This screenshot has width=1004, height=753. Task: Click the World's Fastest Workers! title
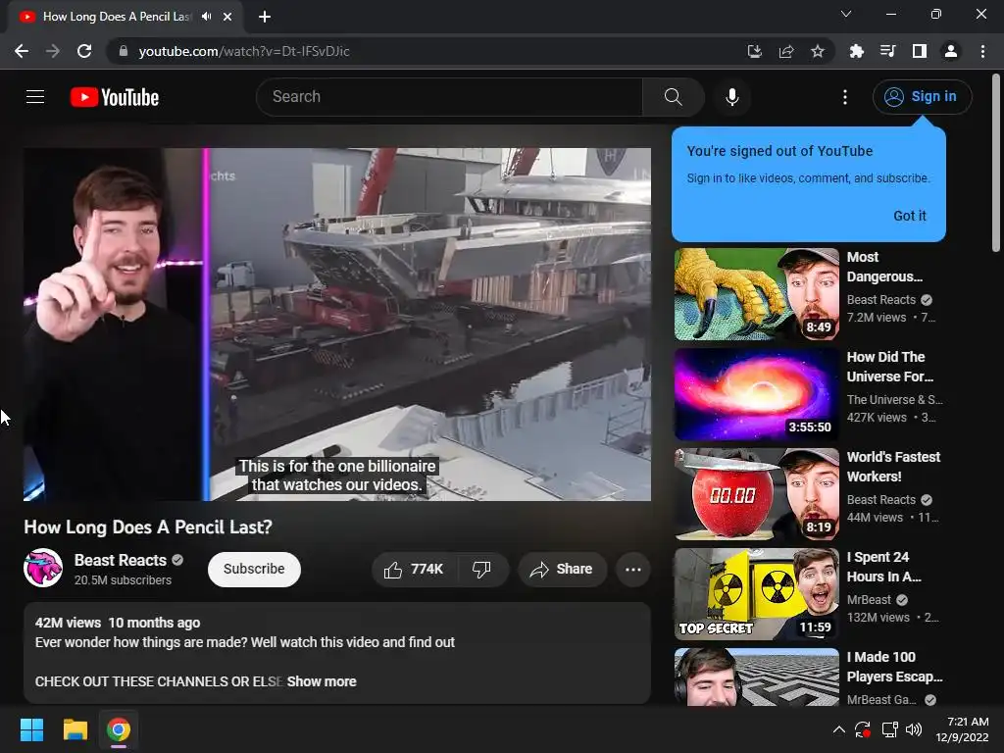click(x=893, y=467)
